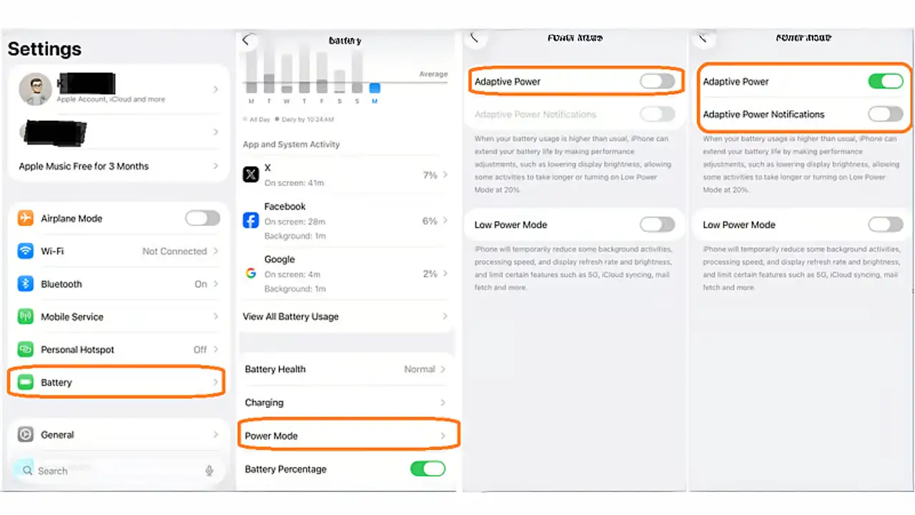Tap the Facebook app icon in activity list
This screenshot has height=515, width=915.
[x=251, y=220]
